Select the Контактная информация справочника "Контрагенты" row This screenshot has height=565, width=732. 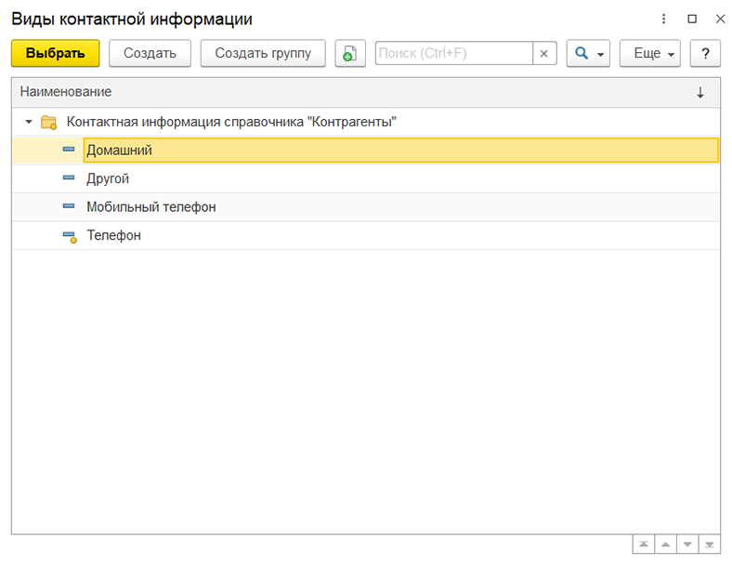click(365, 123)
